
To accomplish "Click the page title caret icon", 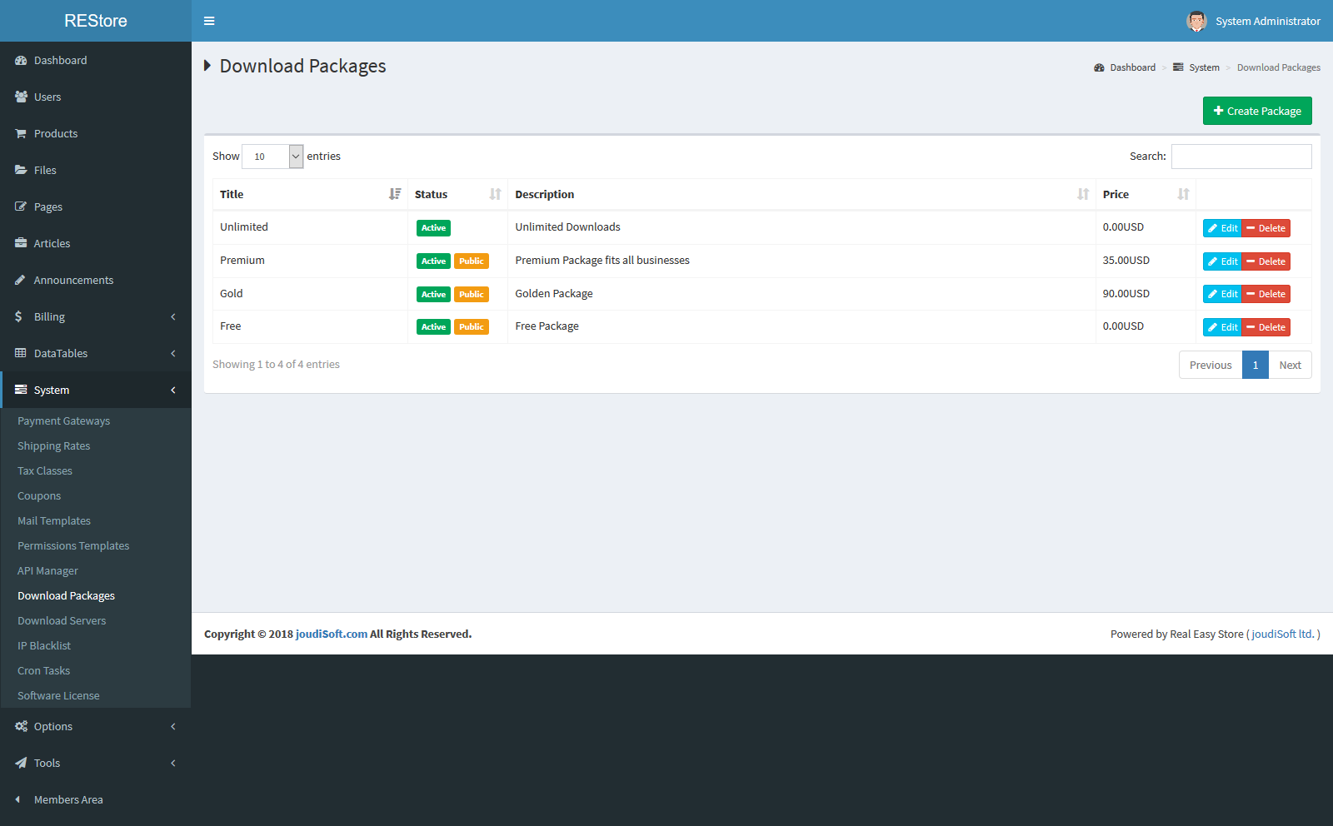I will tap(207, 66).
